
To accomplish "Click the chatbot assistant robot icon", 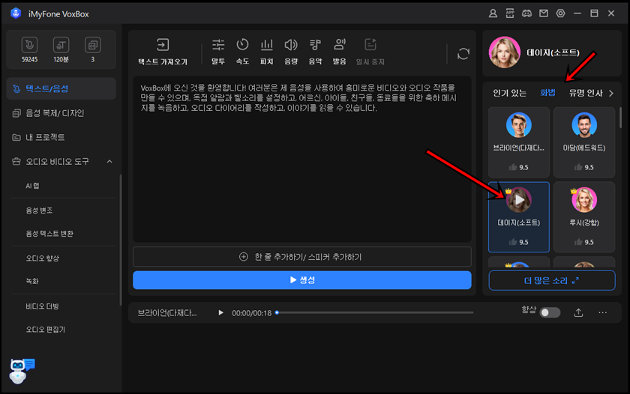I will tap(21, 371).
